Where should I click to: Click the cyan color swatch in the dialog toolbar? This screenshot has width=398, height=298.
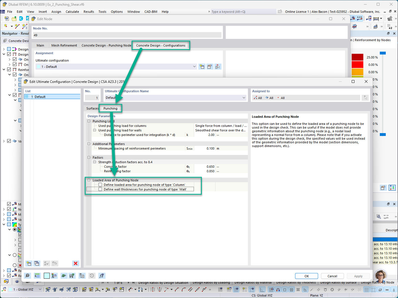(47, 276)
